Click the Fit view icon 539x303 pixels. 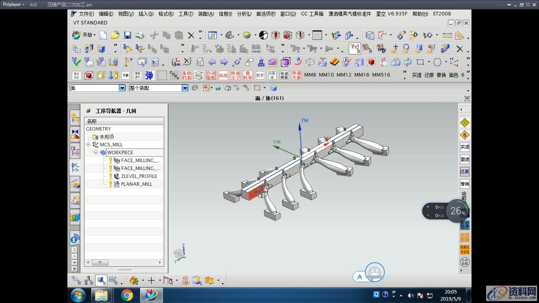tap(213, 36)
